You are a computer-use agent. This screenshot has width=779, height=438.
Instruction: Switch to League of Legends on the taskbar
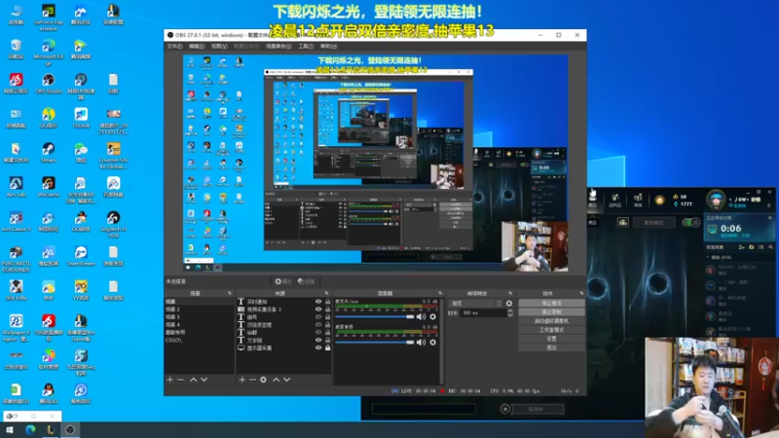51,429
